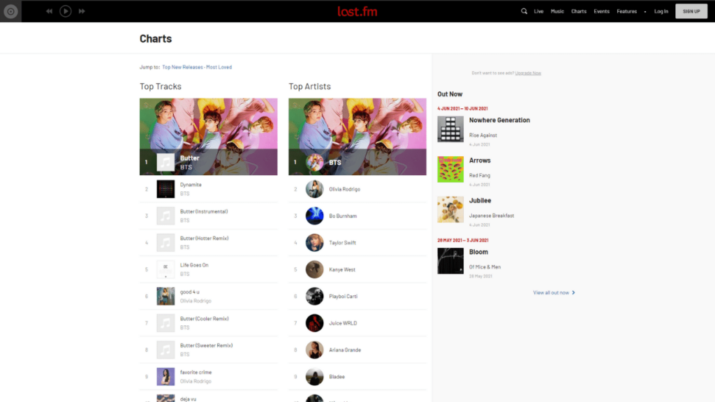Open the Bloom album cover
Image resolution: width=715 pixels, height=402 pixels.
(x=450, y=261)
